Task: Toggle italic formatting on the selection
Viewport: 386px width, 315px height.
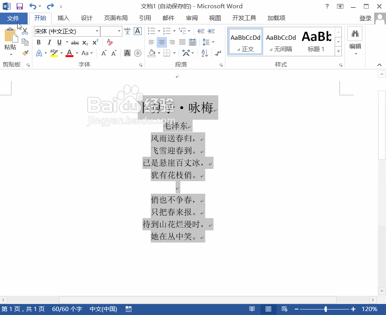Action: (49, 42)
